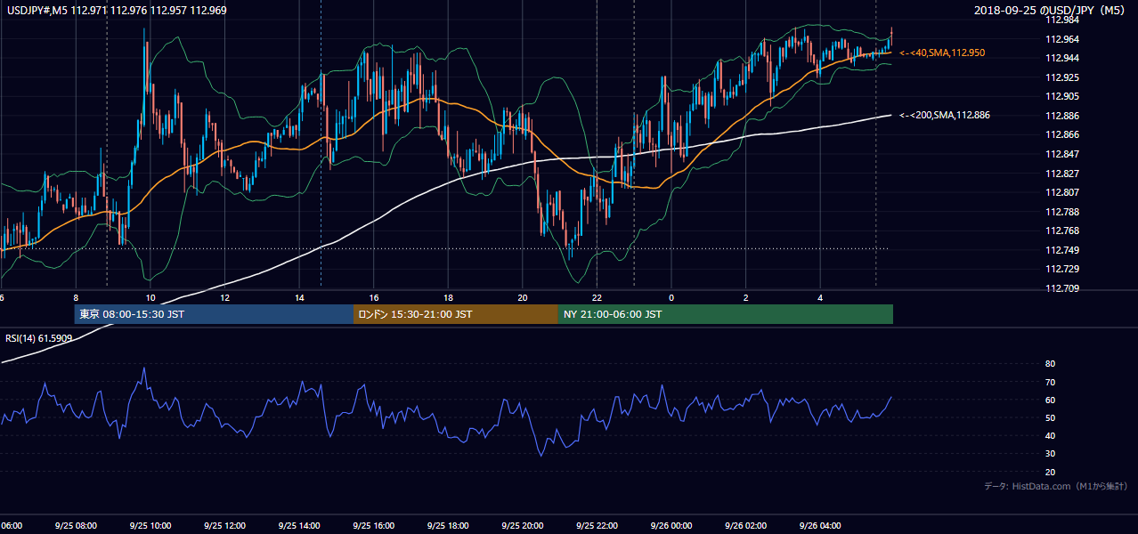Click hour tick 14 below the price chart
The height and width of the screenshot is (534, 1138).
(x=299, y=298)
